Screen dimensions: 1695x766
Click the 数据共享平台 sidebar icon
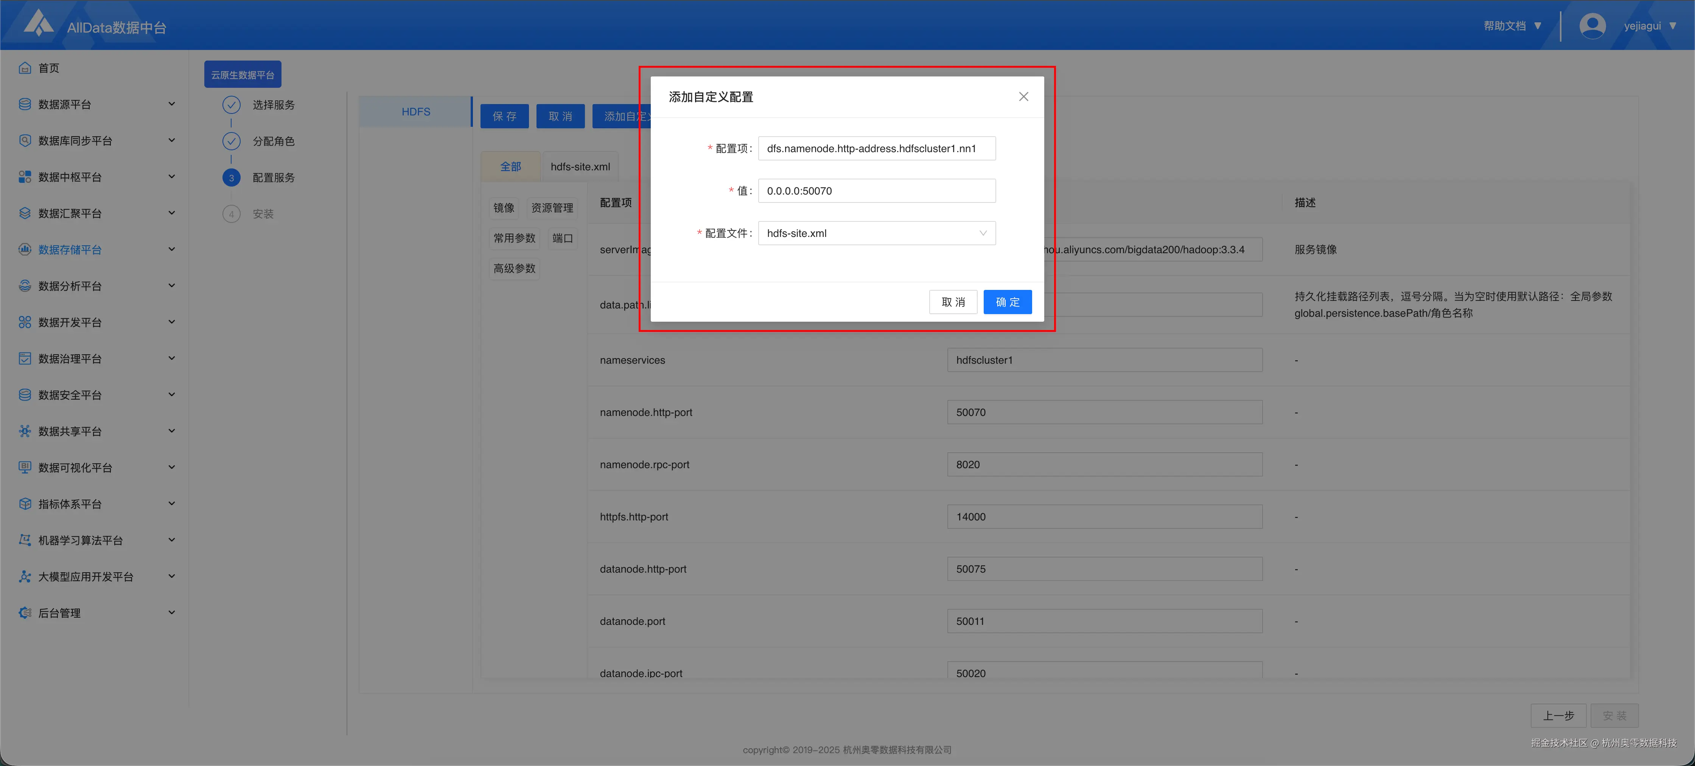pyautogui.click(x=25, y=431)
